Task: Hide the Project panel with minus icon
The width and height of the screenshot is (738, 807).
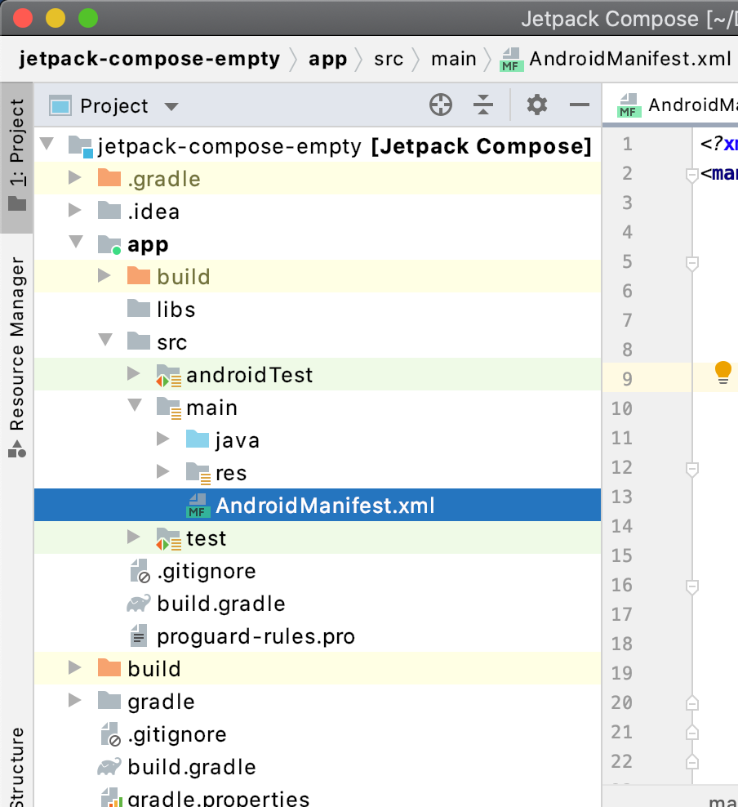Action: tap(579, 105)
